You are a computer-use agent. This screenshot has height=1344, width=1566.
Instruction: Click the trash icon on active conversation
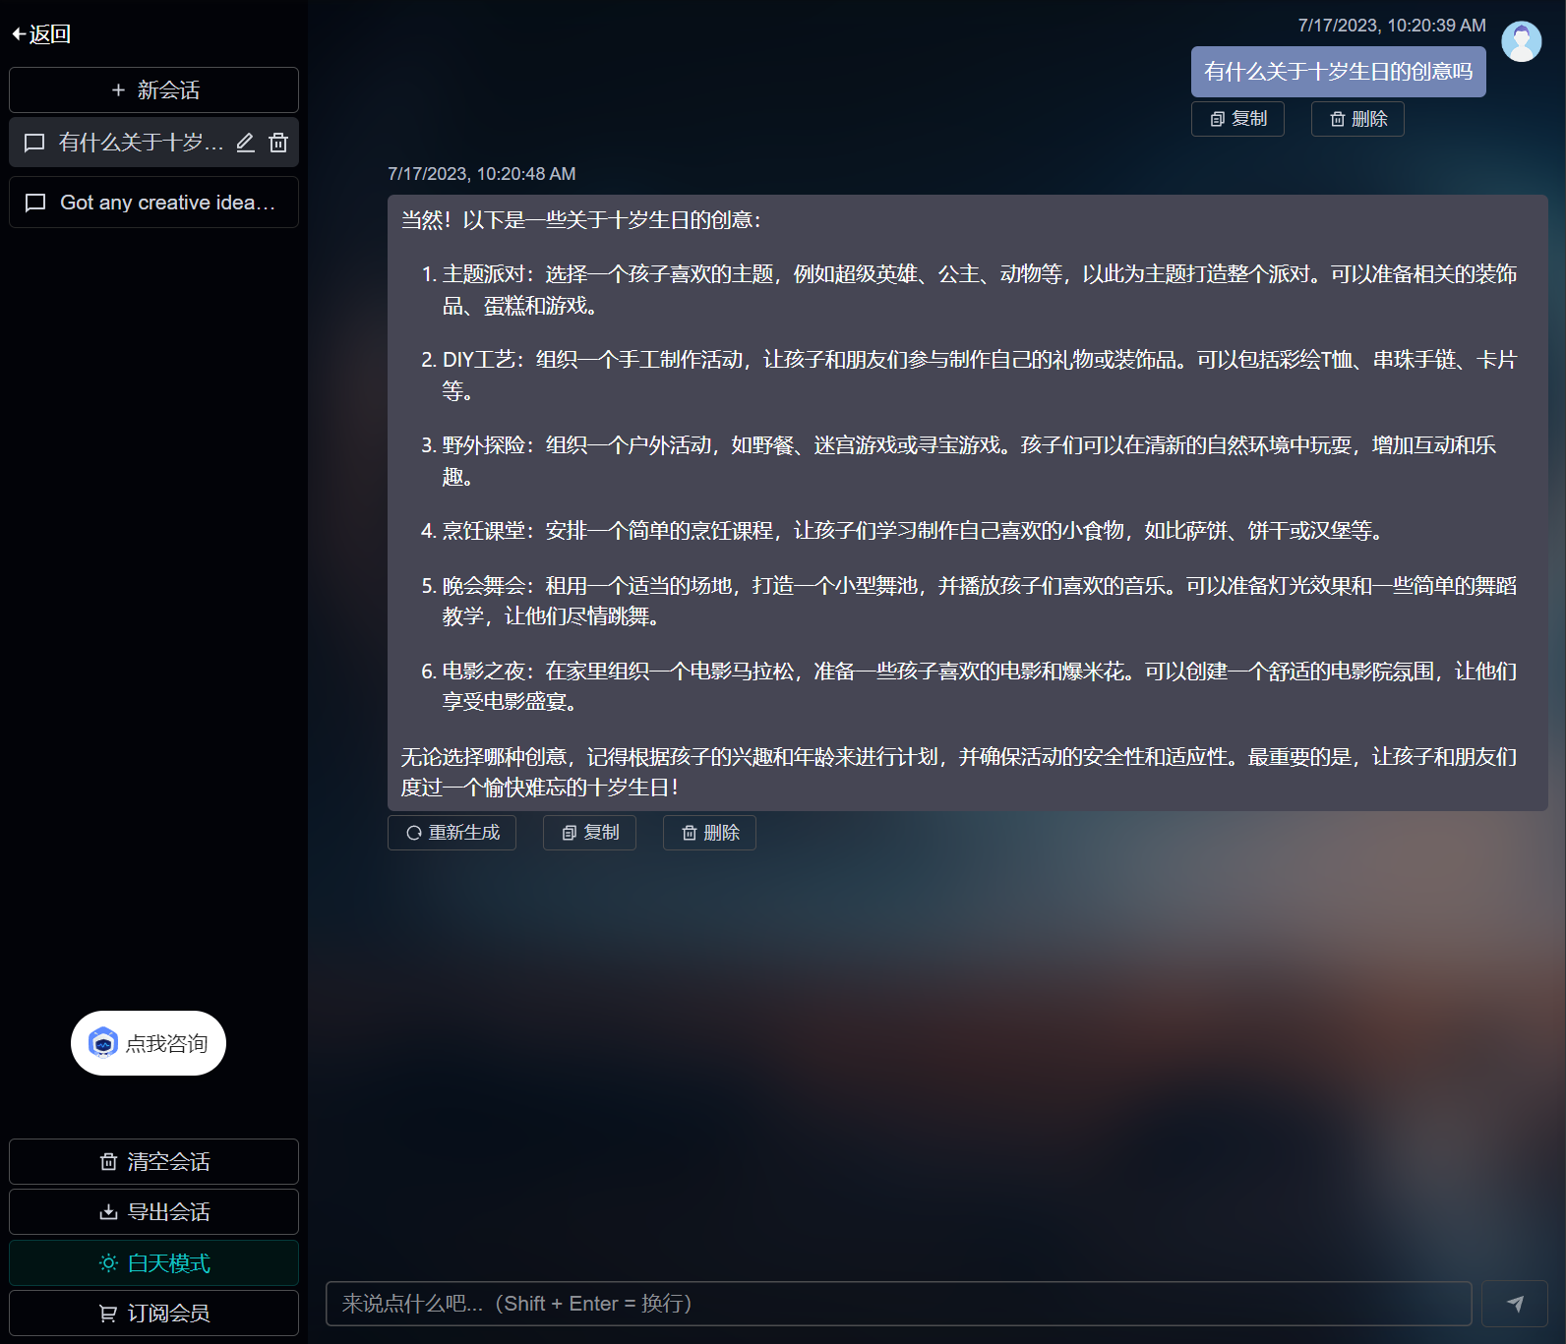278,143
